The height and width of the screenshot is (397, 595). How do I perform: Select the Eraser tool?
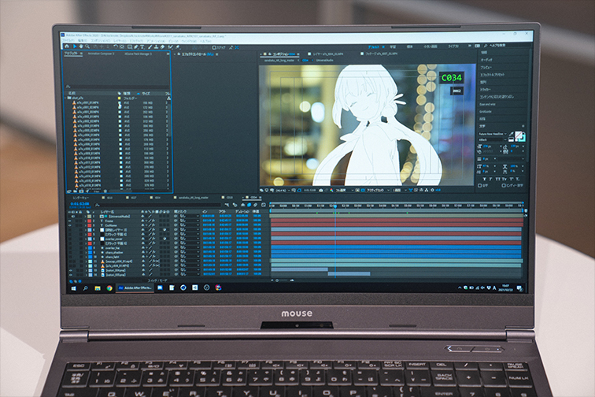[162, 46]
